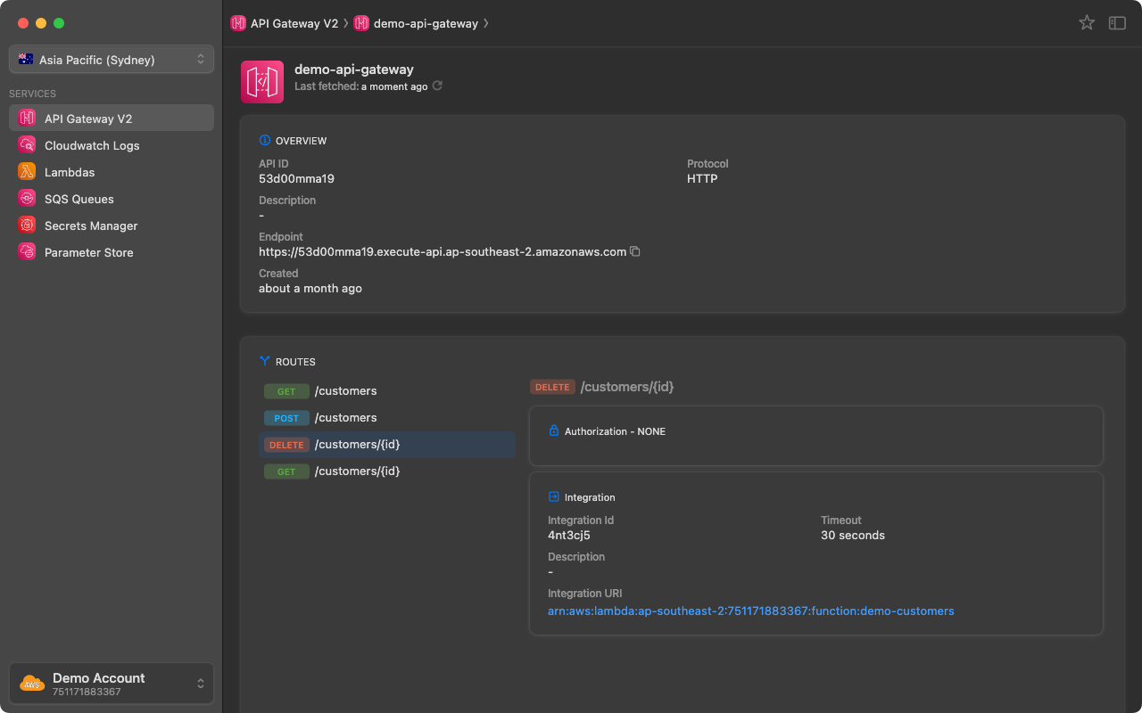Open Lambdas service in sidebar
The width and height of the screenshot is (1142, 713).
coord(112,171)
